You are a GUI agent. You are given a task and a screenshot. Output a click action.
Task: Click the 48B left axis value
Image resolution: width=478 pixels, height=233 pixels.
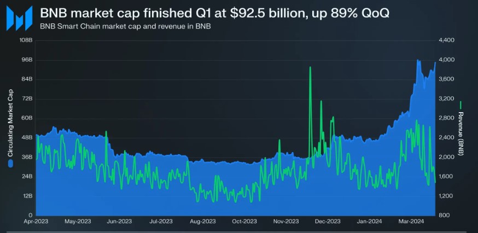click(28, 138)
